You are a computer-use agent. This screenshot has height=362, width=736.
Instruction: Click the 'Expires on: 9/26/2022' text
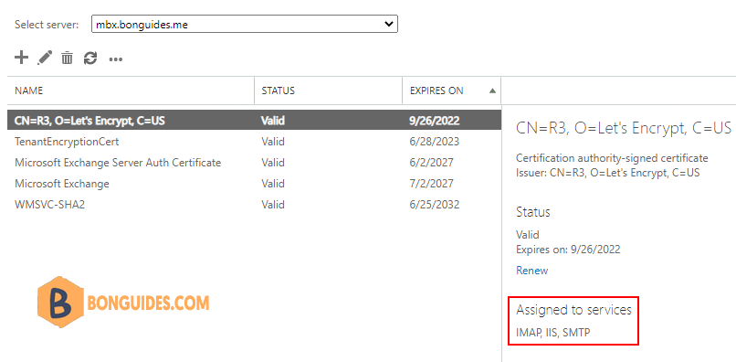point(568,250)
